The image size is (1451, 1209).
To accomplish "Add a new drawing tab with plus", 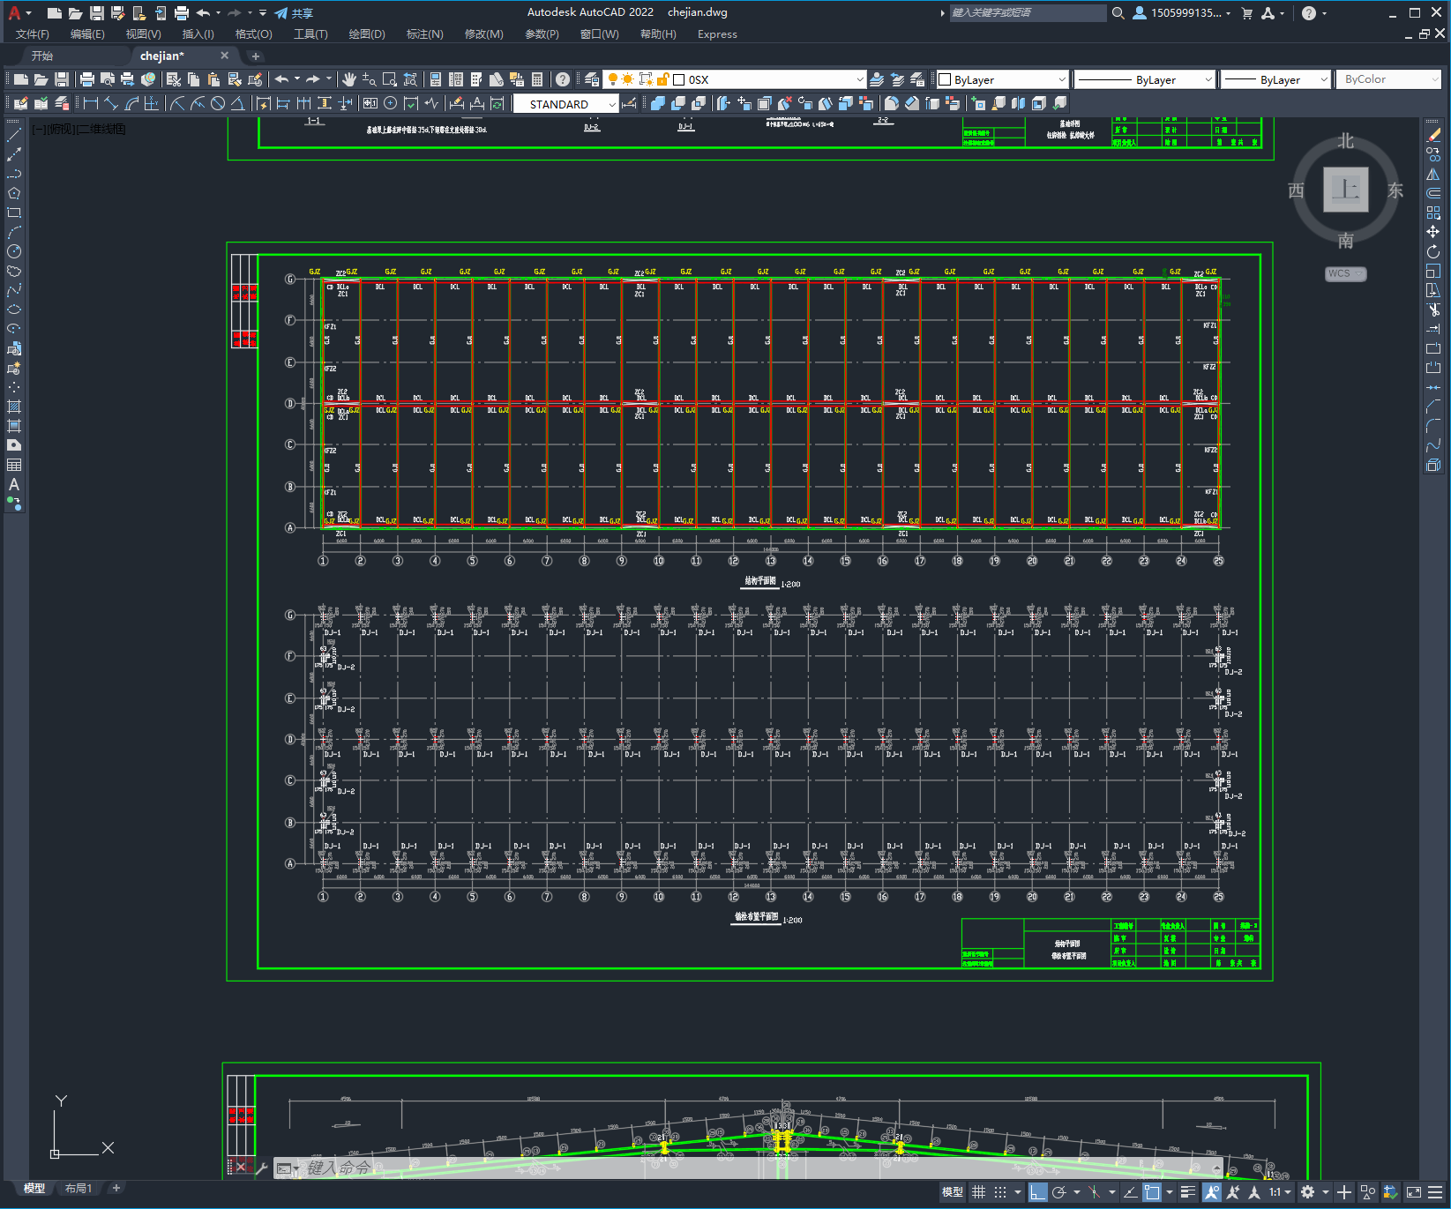I will pos(256,56).
